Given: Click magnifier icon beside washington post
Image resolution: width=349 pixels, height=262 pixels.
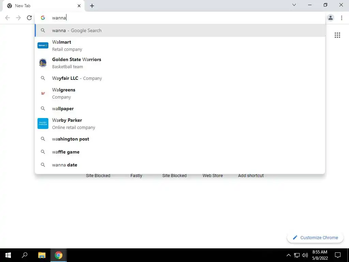Looking at the screenshot, I should tap(43, 139).
